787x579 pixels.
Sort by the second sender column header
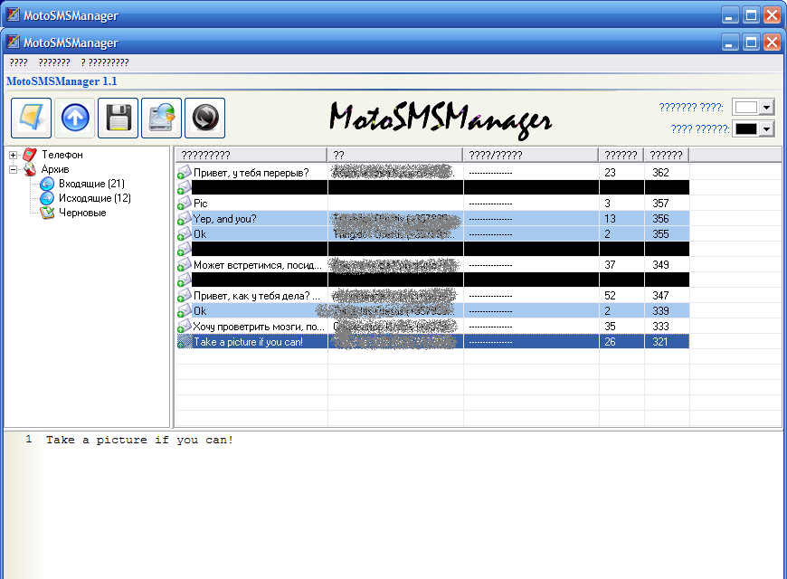point(394,156)
